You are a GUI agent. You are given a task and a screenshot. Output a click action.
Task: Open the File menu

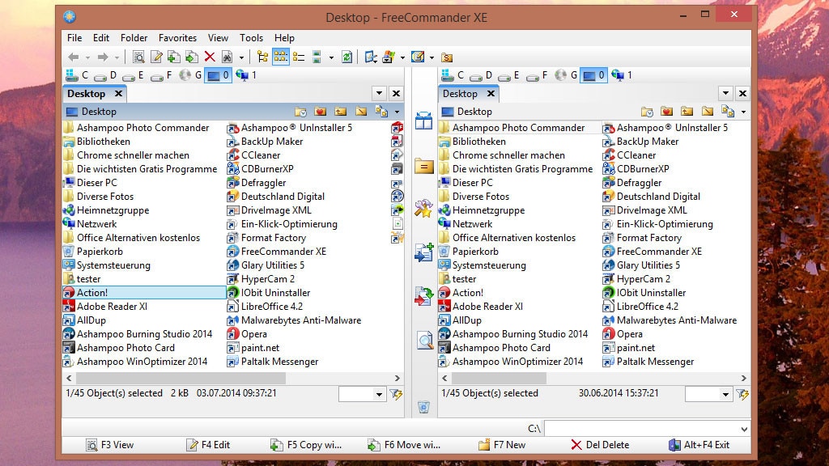[x=74, y=38]
